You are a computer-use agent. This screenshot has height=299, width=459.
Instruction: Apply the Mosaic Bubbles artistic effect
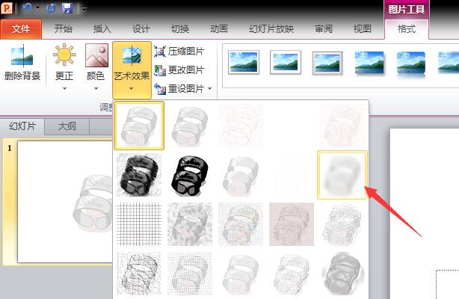292,224
